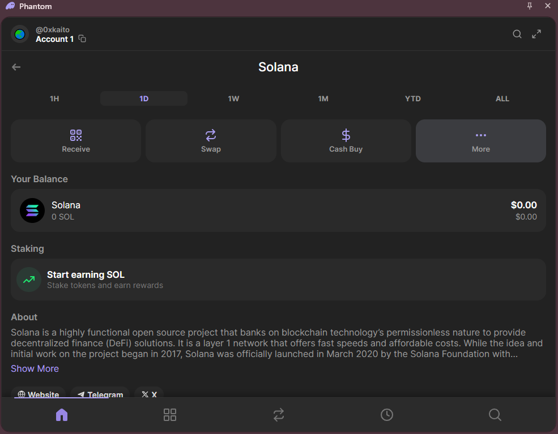Screen dimensions: 558x434
Task: Click the @0xkaito username
Action: pos(53,29)
